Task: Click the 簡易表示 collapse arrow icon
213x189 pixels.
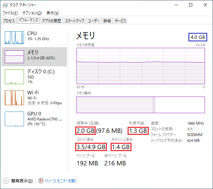Action: 6,181
